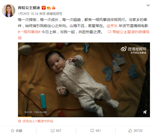The height and width of the screenshot is (135, 155).
Task: Click the crown membership level badge
Action: tap(49, 8)
